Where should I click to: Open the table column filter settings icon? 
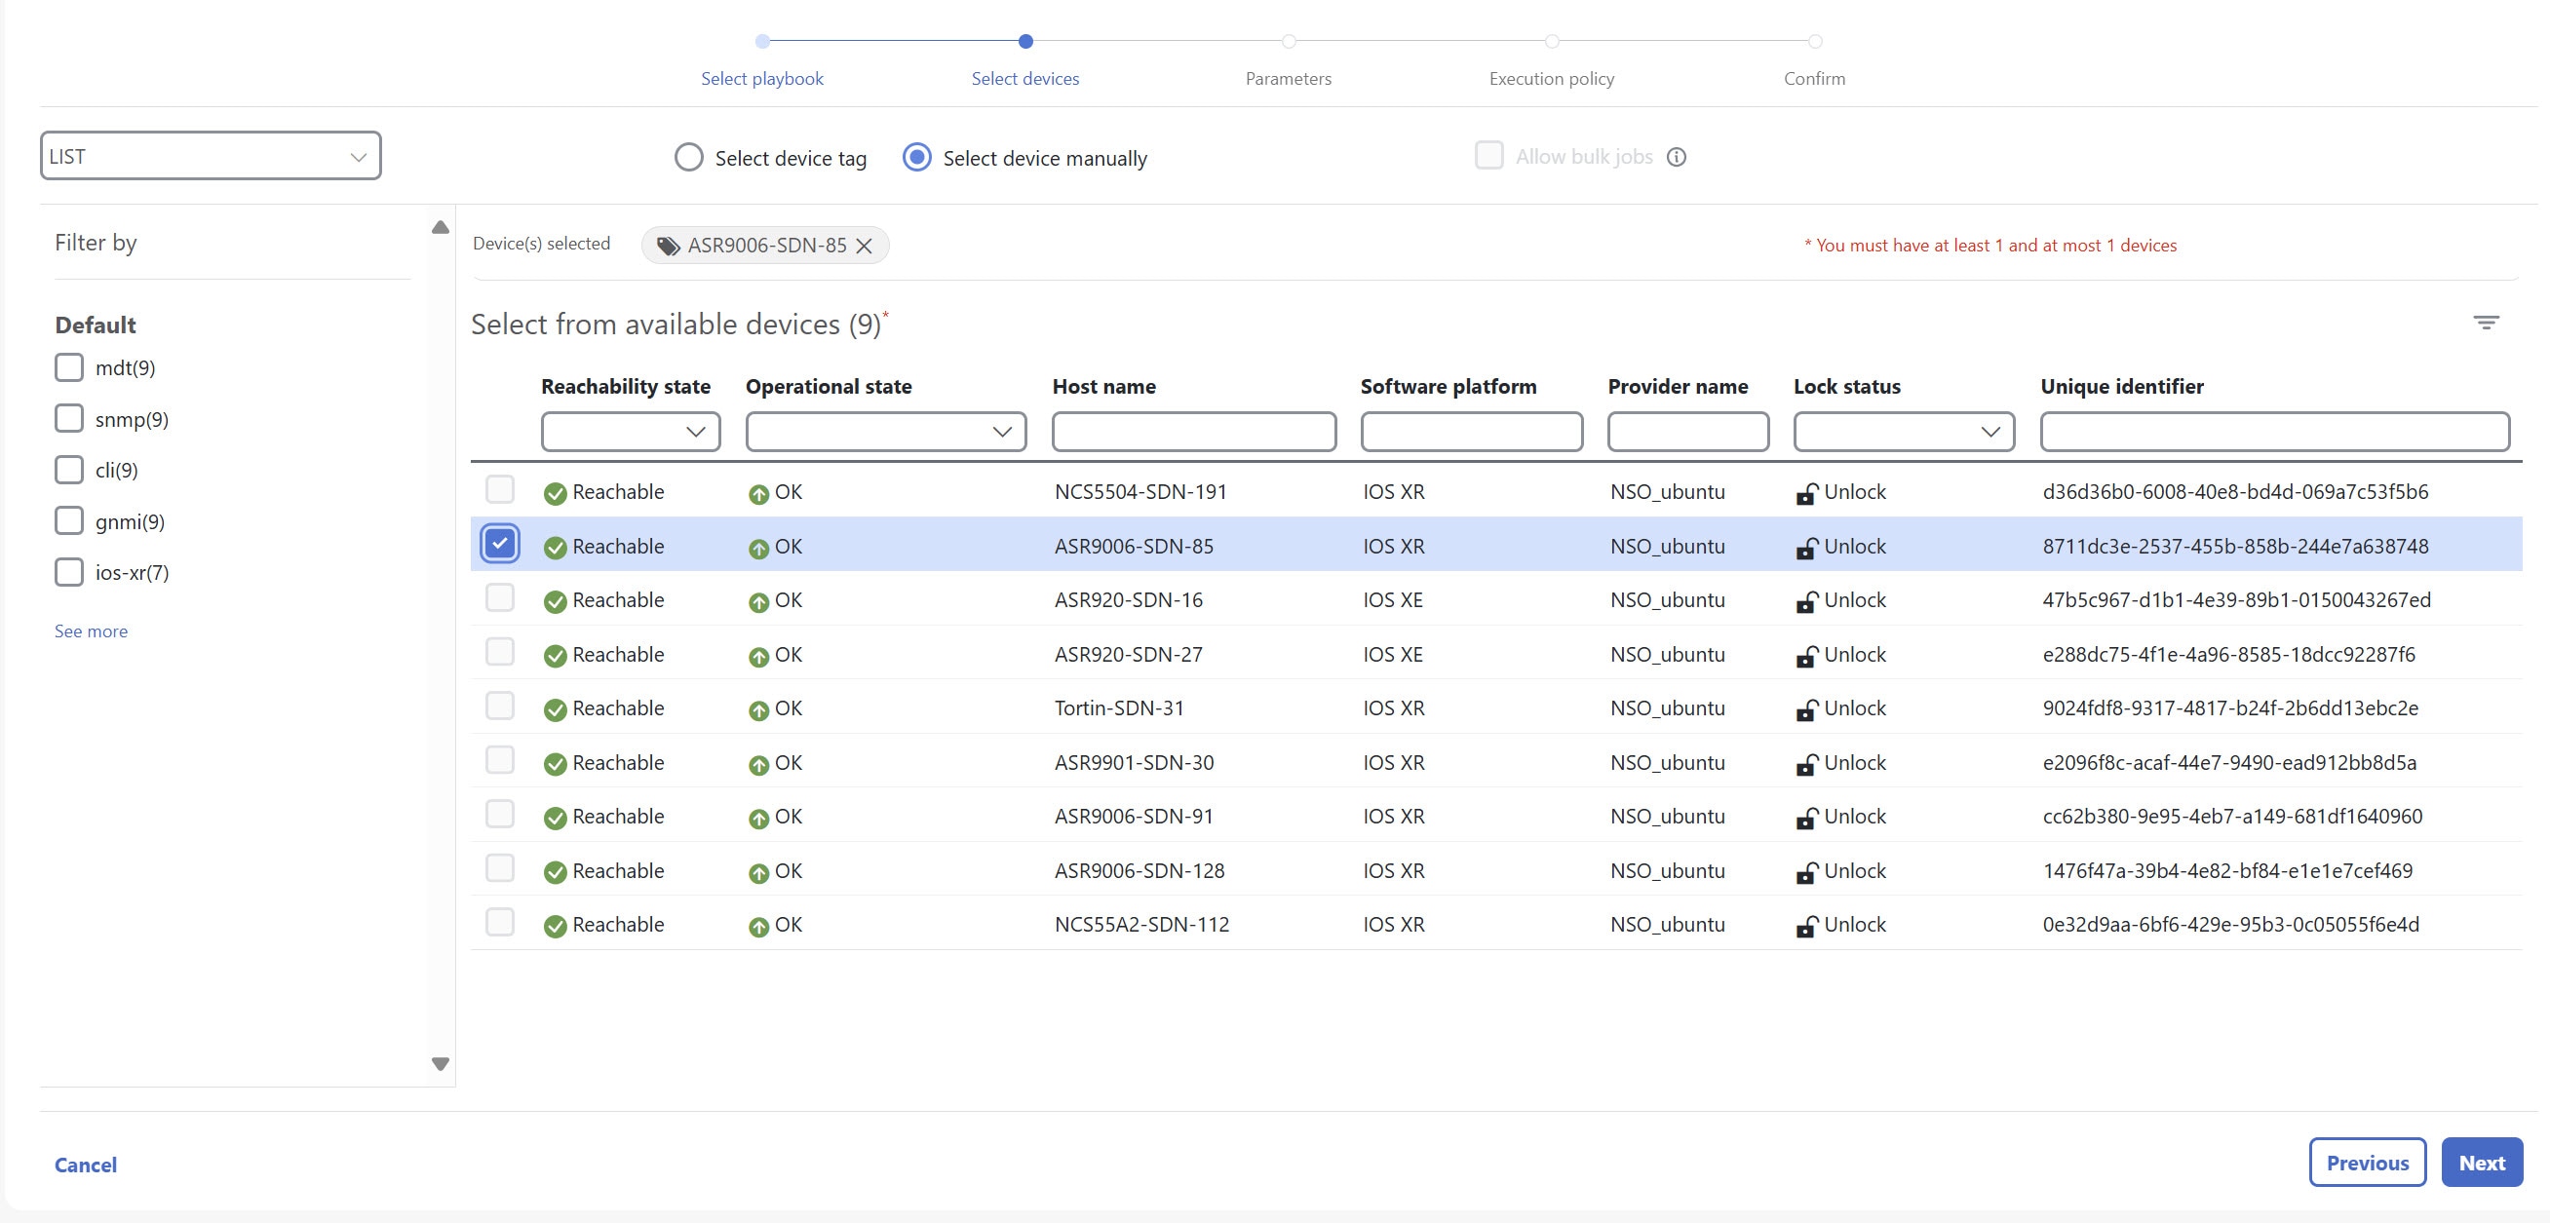(2486, 323)
